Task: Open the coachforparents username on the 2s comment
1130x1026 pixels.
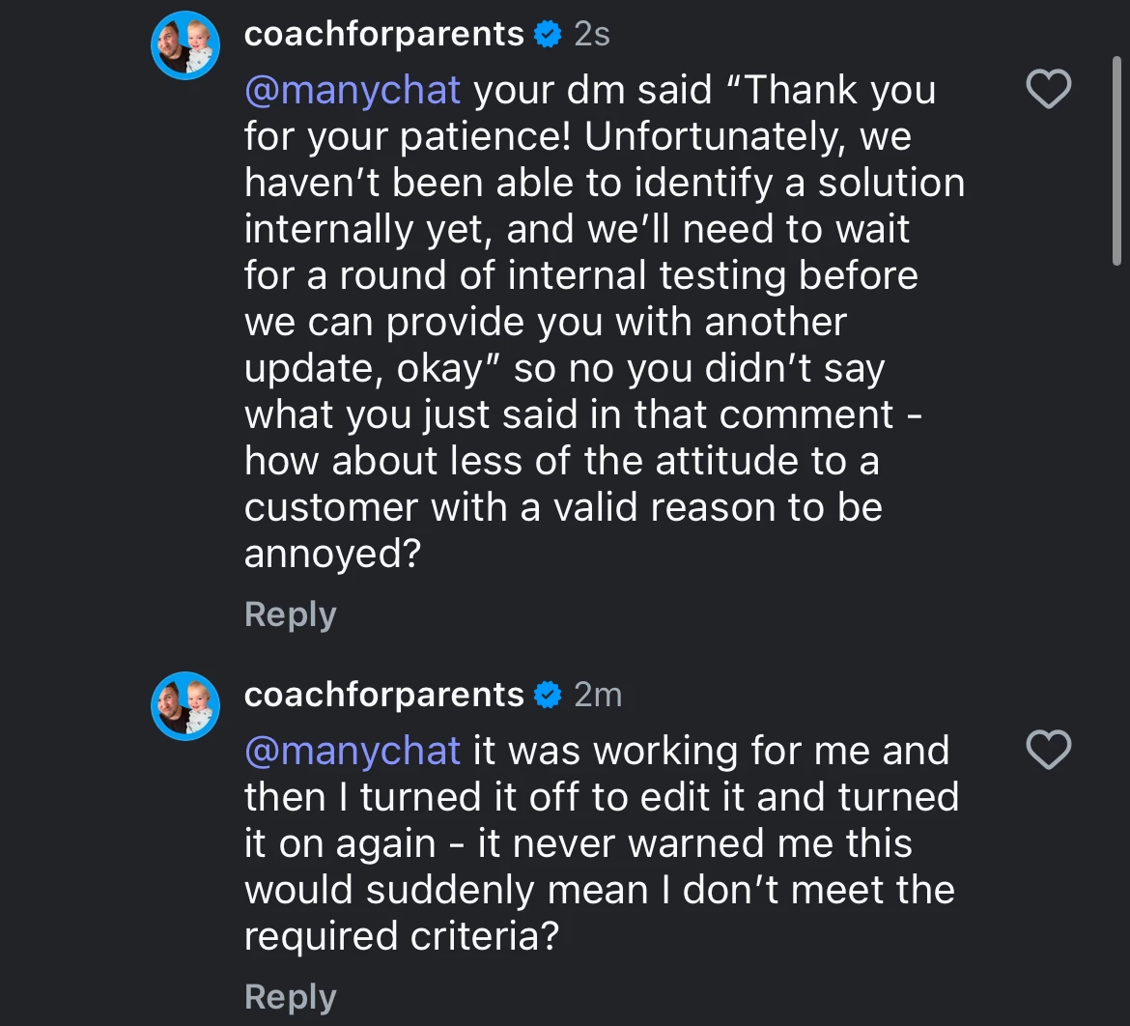Action: click(383, 35)
